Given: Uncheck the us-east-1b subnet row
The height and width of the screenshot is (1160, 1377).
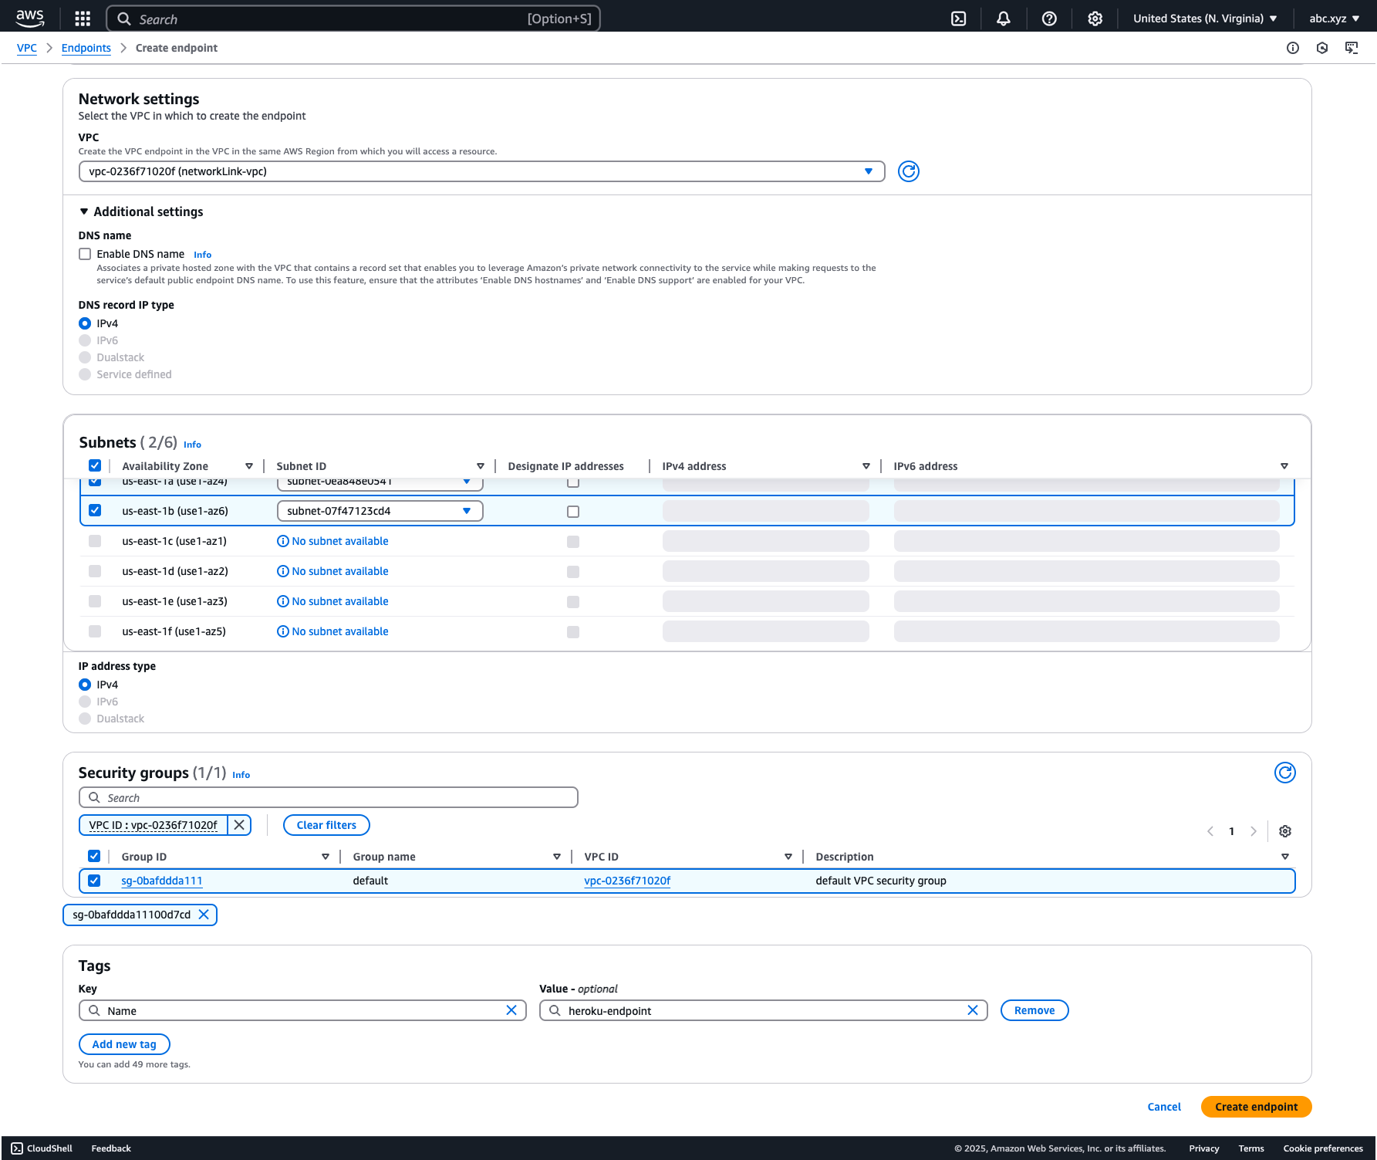Looking at the screenshot, I should 95,510.
